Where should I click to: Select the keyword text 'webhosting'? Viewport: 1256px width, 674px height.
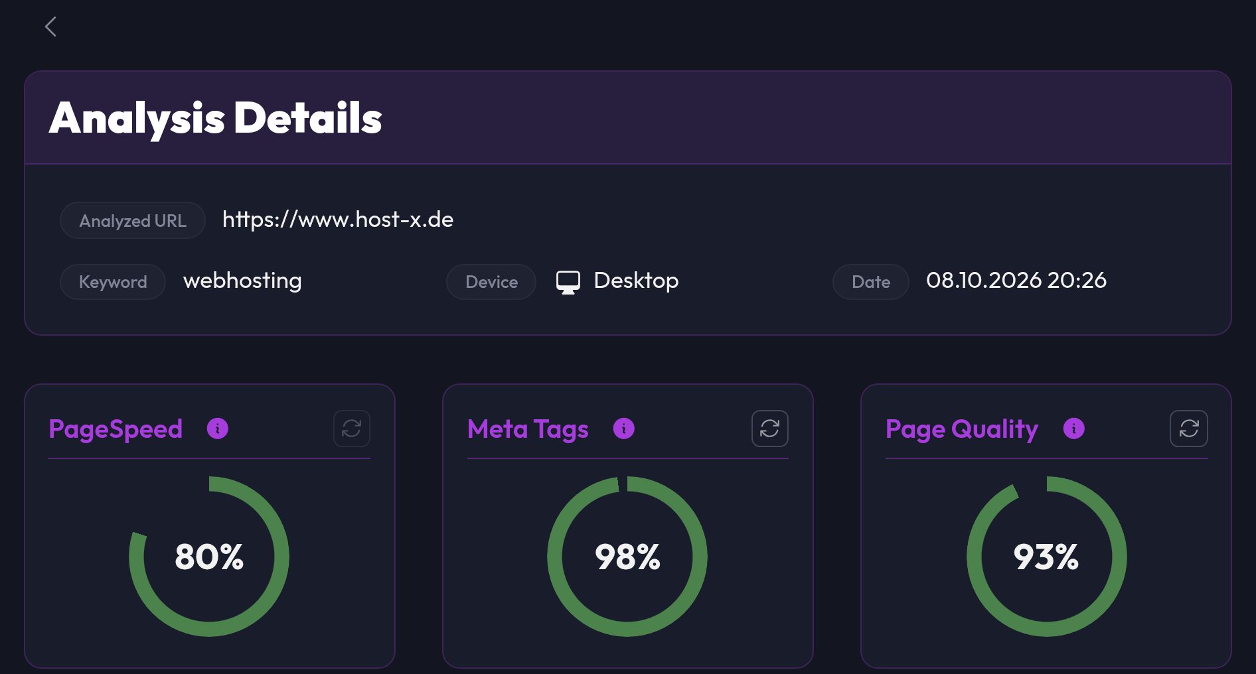242,281
